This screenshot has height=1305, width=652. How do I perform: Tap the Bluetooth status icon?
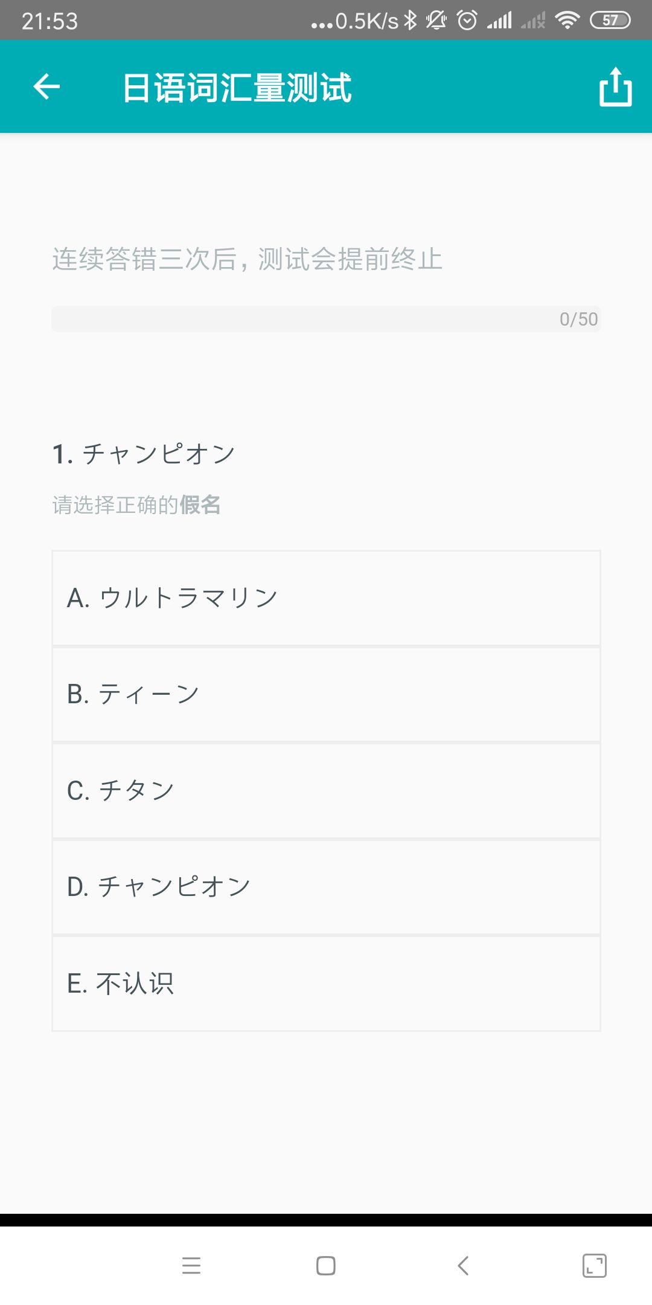(411, 21)
